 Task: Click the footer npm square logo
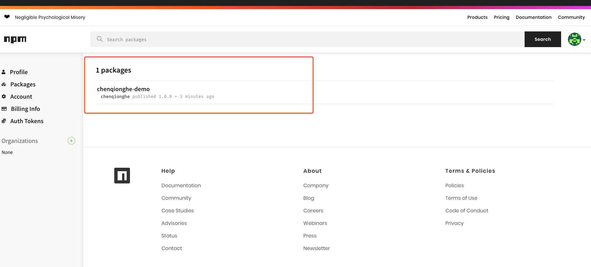point(122,176)
